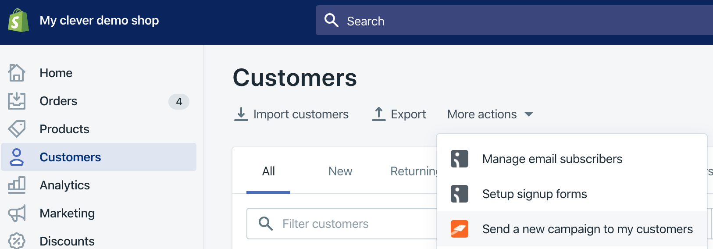This screenshot has height=249, width=713.
Task: Open the Returning customers tab
Action: [x=414, y=171]
